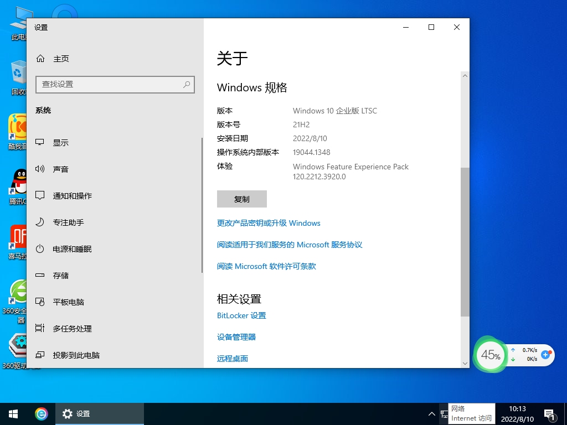Open the Microsoft Services Agreement link
Screen dimensions: 567x425
290,245
